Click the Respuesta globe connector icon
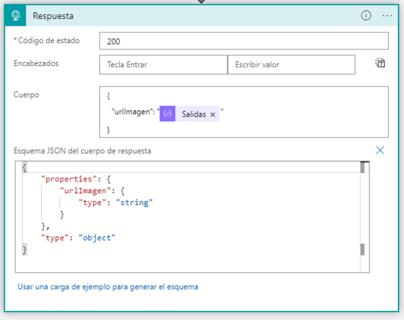This screenshot has width=404, height=320. point(15,15)
